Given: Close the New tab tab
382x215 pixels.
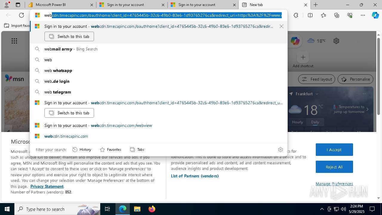Looking at the screenshot, I should pyautogui.click(x=306, y=5).
